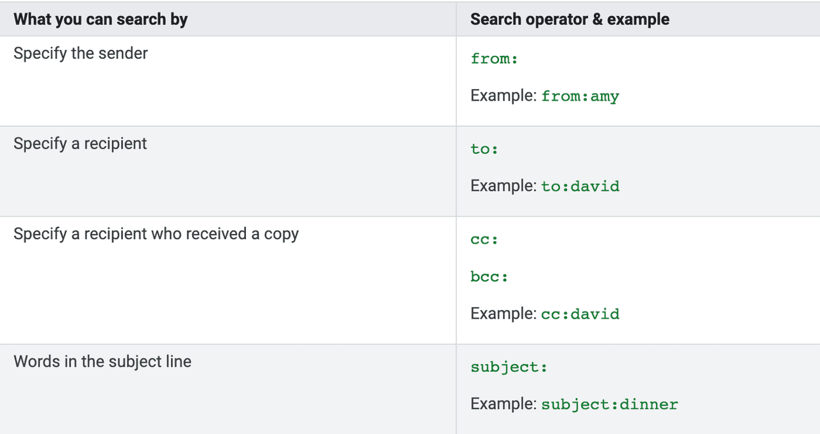Click the word 'Example:' before subject:dinner

(x=503, y=405)
